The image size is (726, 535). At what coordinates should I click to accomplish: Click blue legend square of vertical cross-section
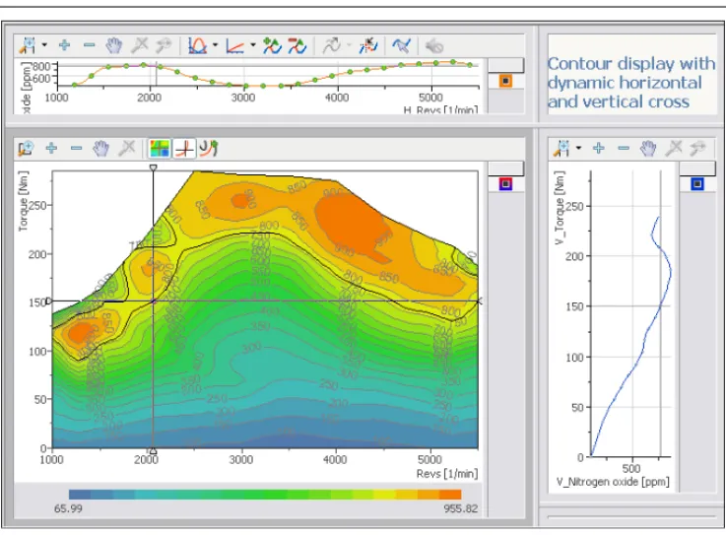pyautogui.click(x=697, y=184)
